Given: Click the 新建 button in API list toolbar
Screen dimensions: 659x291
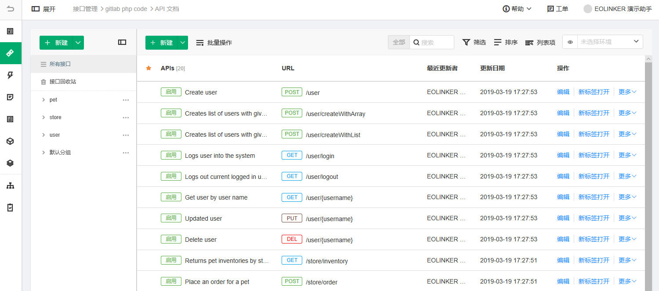Looking at the screenshot, I should click(162, 43).
